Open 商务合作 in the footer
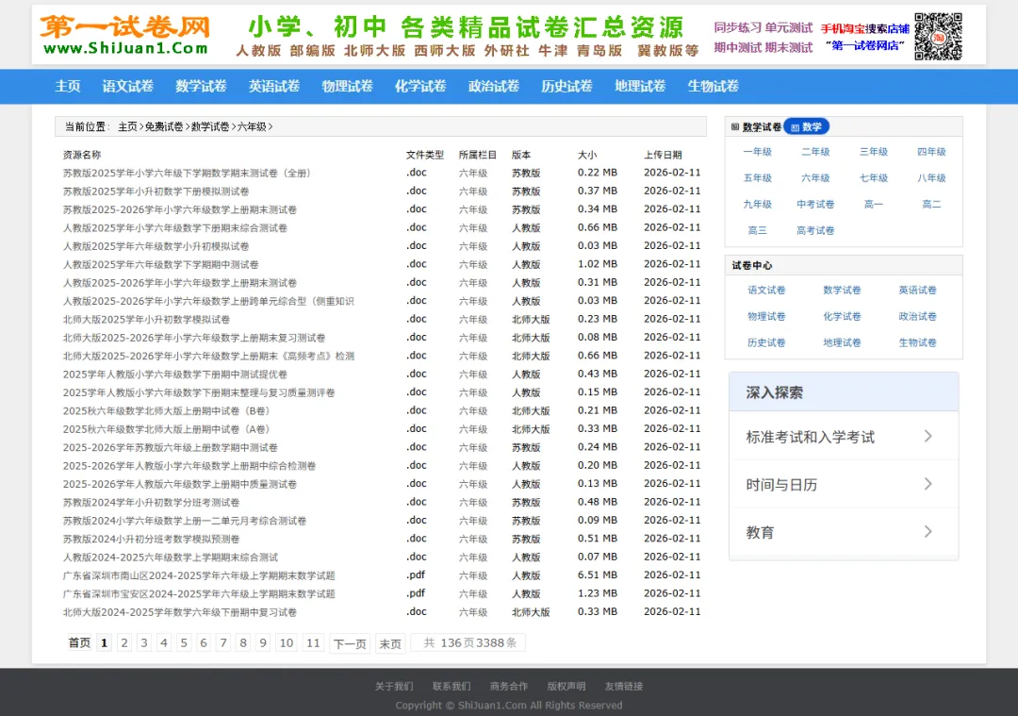 pos(509,686)
